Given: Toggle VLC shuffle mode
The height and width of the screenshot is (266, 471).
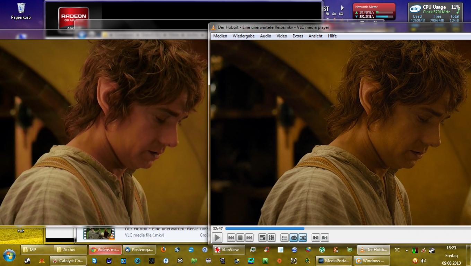Looking at the screenshot, I should pyautogui.click(x=303, y=238).
